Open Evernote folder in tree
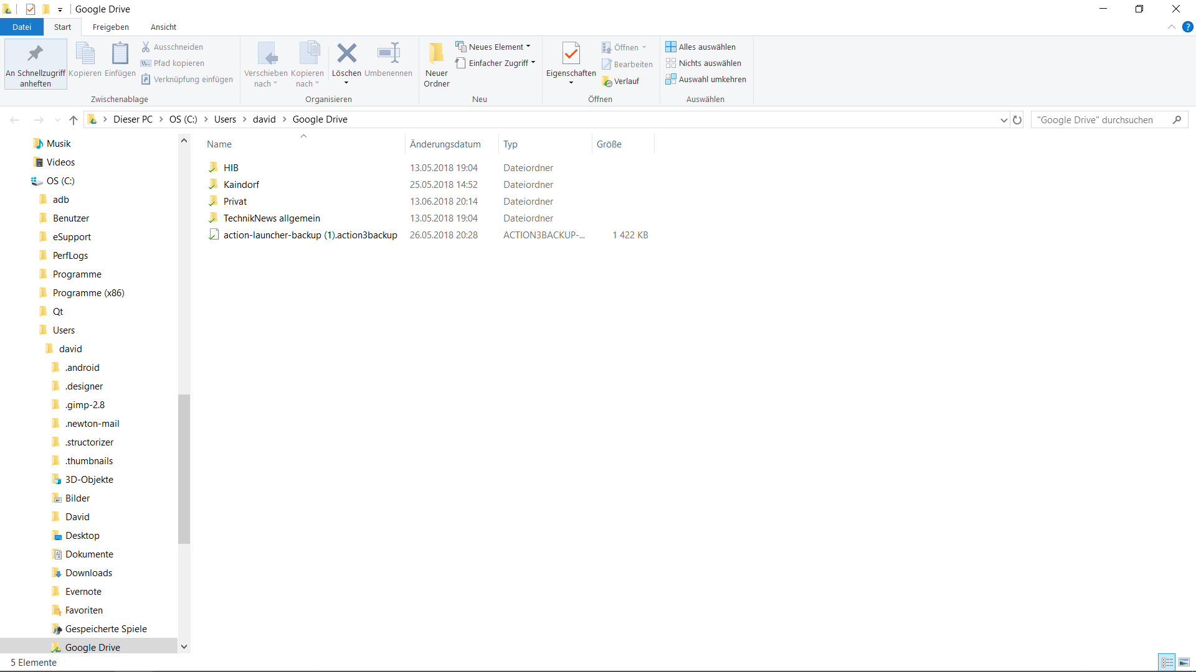 [x=83, y=591]
